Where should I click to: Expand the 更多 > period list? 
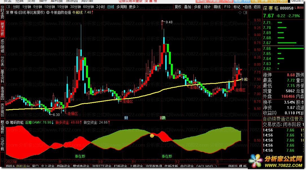click(x=134, y=7)
